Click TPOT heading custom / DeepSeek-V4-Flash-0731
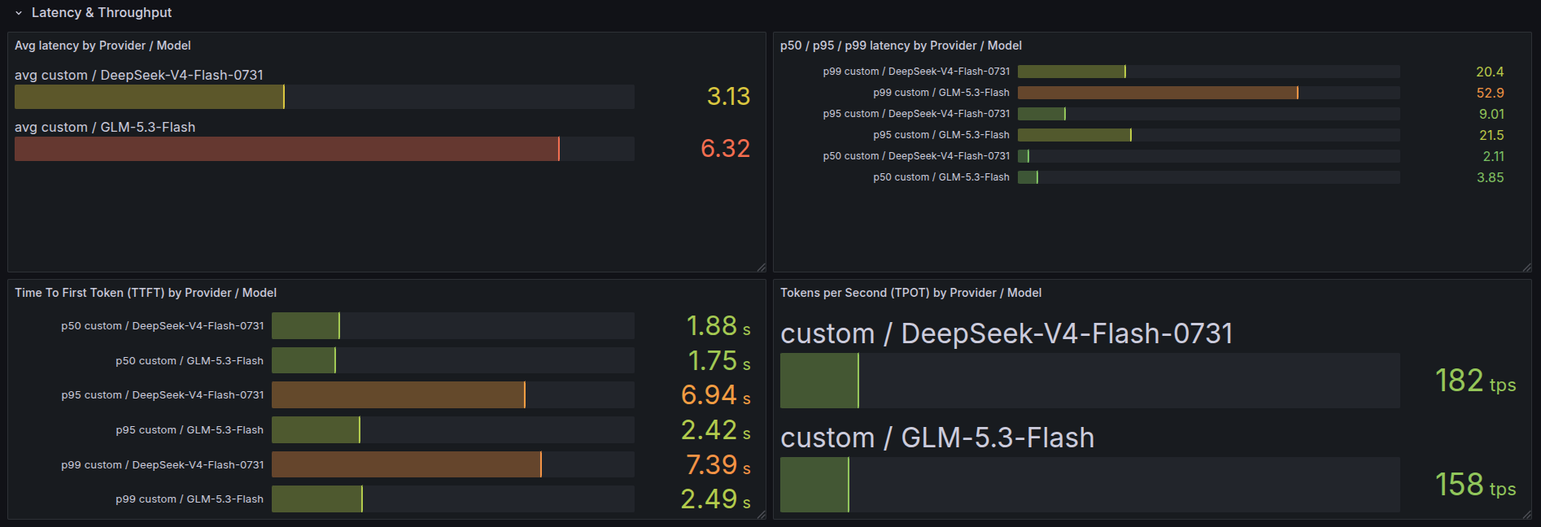1541x527 pixels. click(1006, 333)
